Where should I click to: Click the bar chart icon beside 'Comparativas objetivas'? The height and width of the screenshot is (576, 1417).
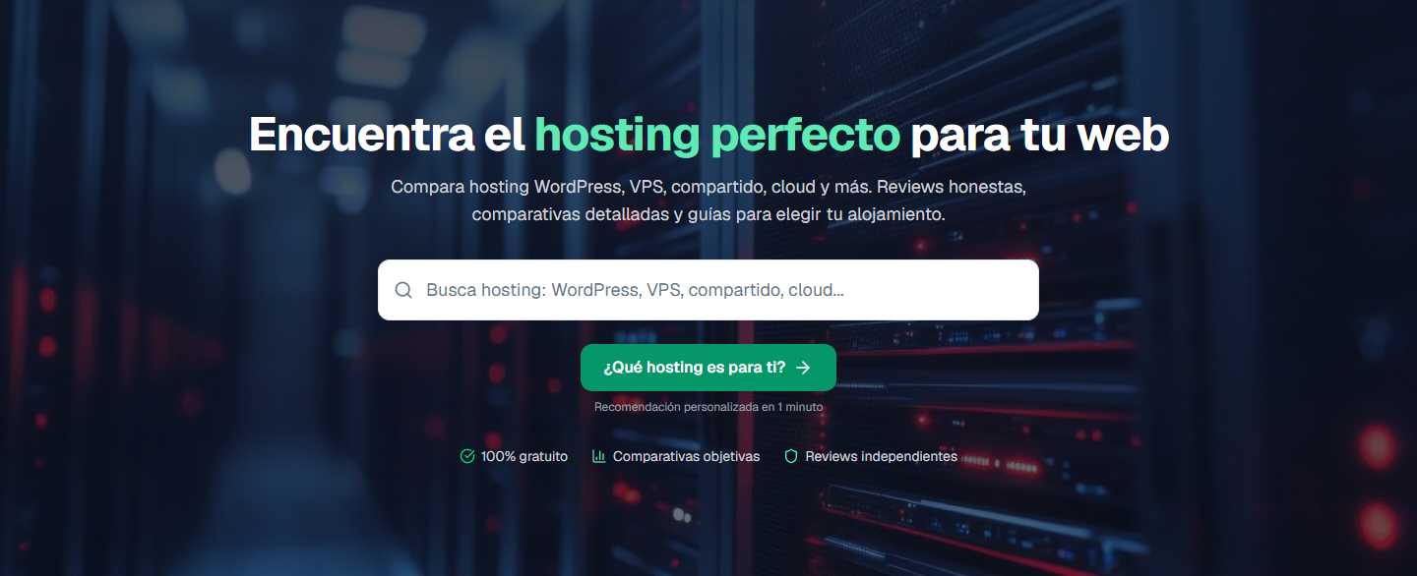pos(599,456)
